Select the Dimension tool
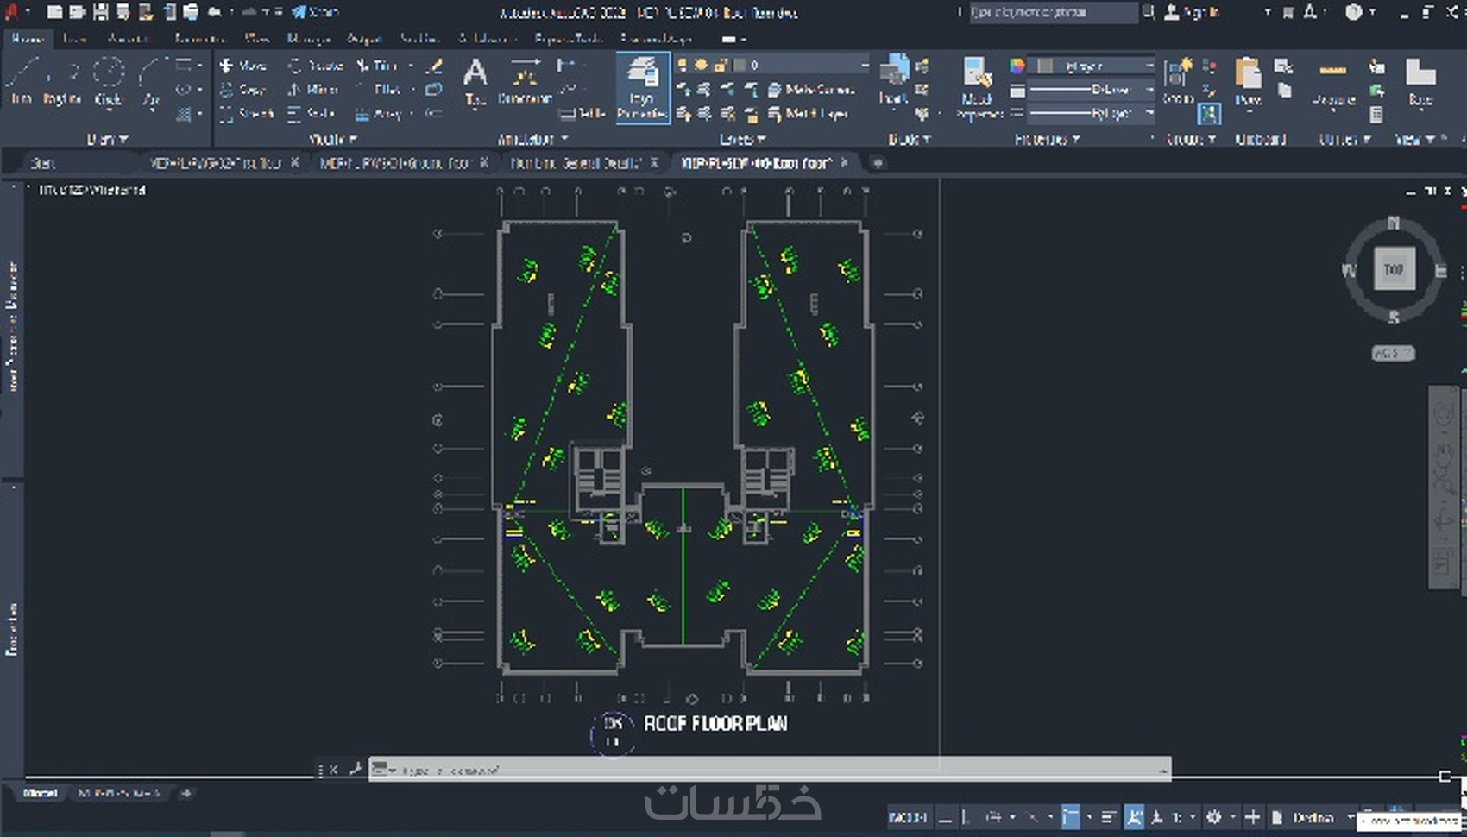Viewport: 1467px width, 837px height. 525,82
